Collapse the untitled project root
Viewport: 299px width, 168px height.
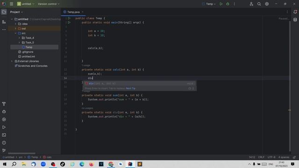(12, 19)
